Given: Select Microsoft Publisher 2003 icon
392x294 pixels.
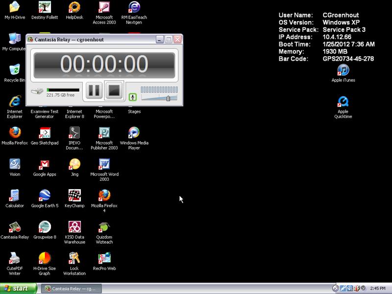Looking at the screenshot, I should click(x=104, y=138).
